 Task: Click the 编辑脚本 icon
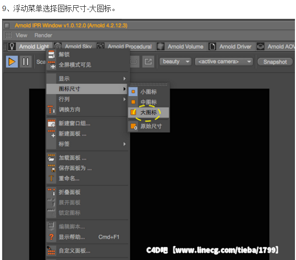point(51,226)
